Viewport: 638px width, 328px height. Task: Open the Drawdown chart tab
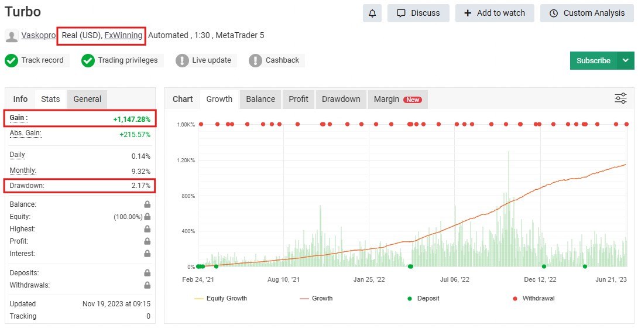tap(341, 99)
